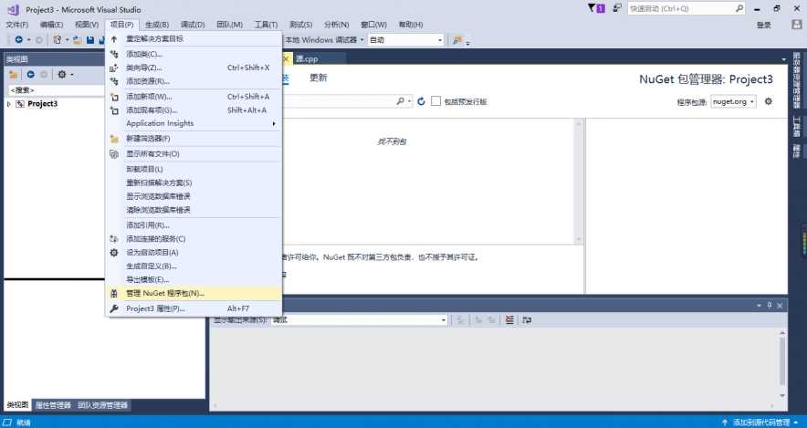Click NuGet package source settings gear
Viewport: 807px width, 428px height.
(769, 102)
